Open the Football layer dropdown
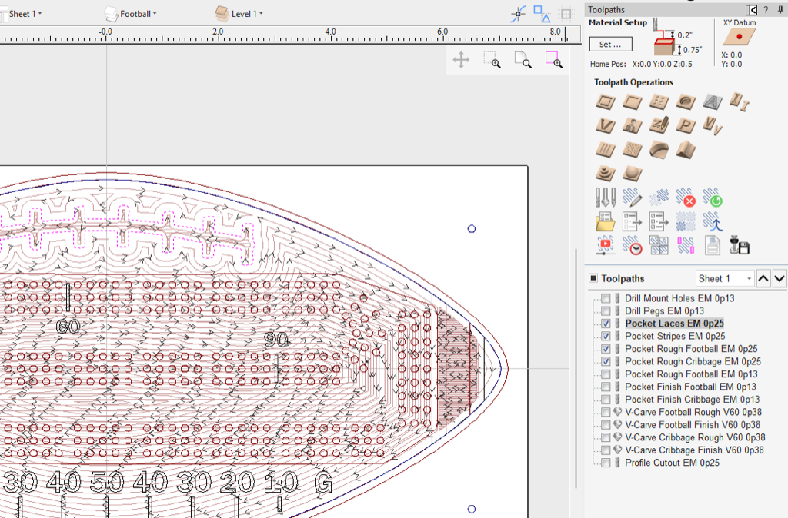 point(132,14)
